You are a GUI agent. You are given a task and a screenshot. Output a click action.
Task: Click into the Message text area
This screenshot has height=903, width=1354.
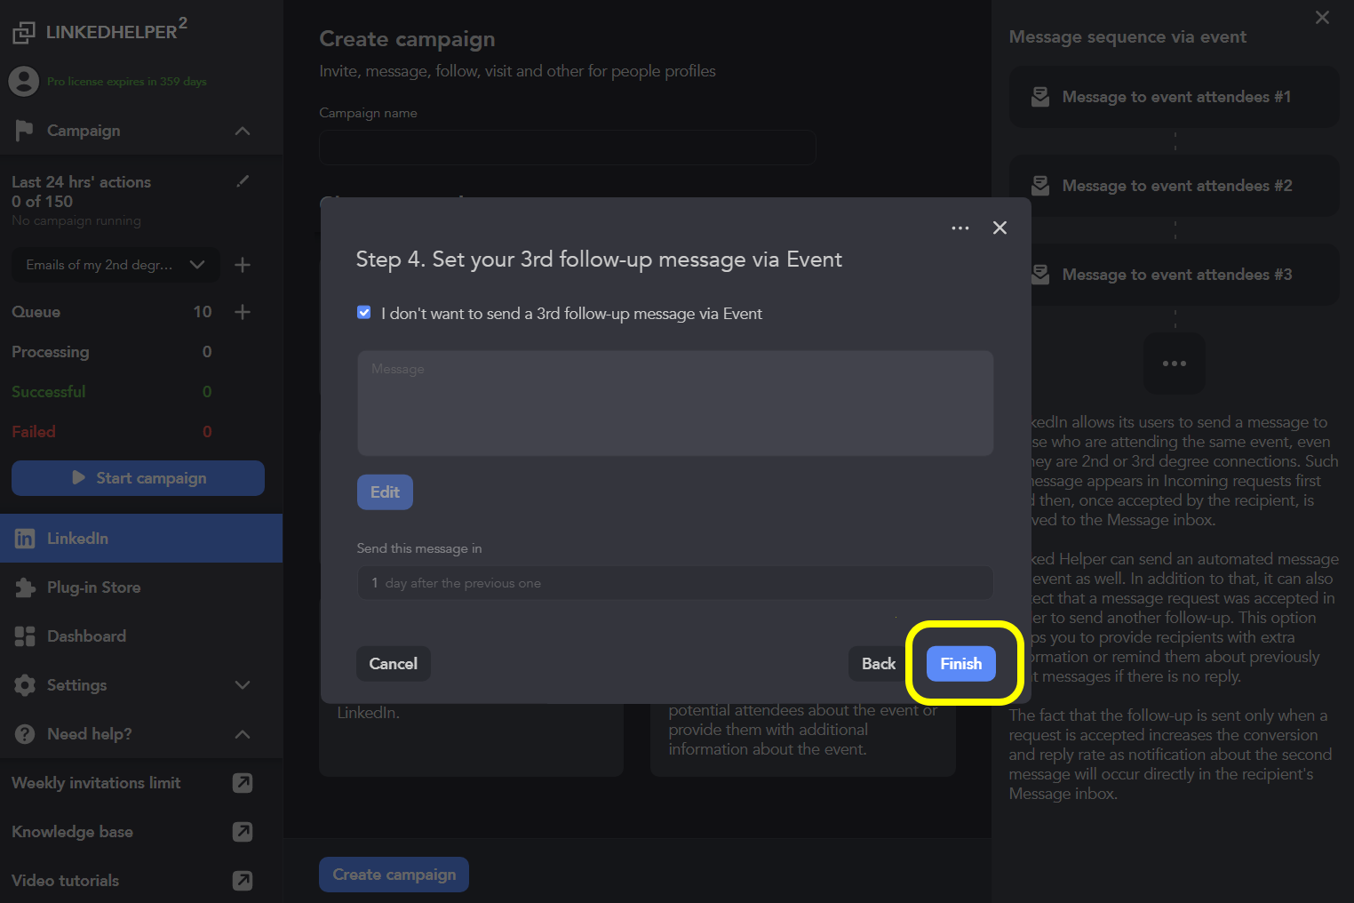click(675, 404)
